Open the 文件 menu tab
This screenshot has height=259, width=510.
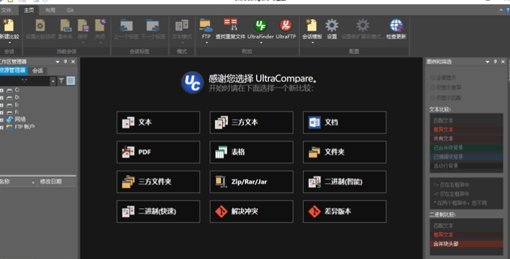[x=6, y=10]
